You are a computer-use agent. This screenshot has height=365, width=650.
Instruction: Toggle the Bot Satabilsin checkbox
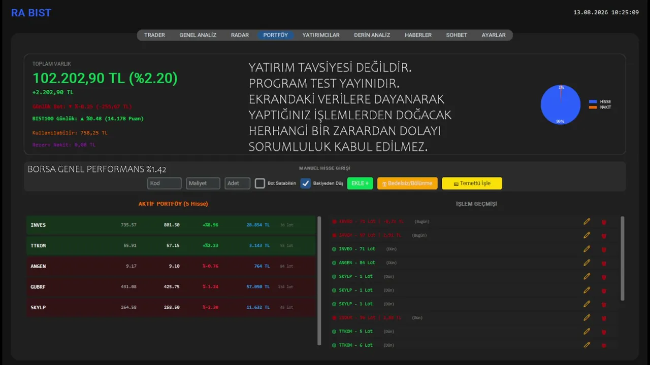(x=260, y=184)
